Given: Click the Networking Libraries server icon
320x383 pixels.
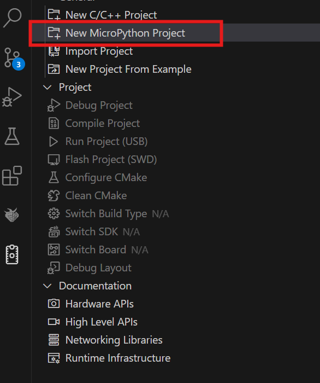Looking at the screenshot, I should coord(54,340).
